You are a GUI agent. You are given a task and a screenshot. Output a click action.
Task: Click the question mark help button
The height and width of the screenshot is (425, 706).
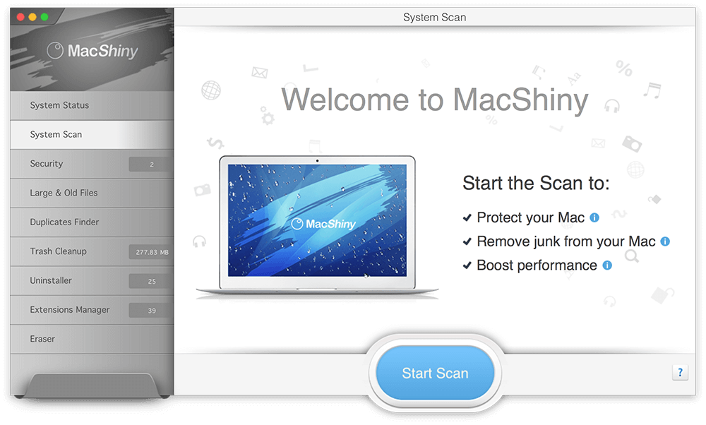click(x=680, y=372)
